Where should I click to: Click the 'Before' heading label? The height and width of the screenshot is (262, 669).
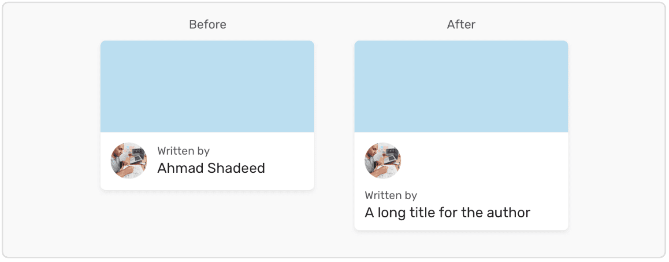pyautogui.click(x=208, y=25)
